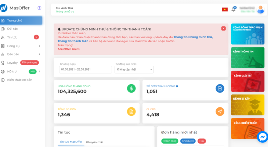
Task: Open the Kênh thông tin banner
Action: 248,58
